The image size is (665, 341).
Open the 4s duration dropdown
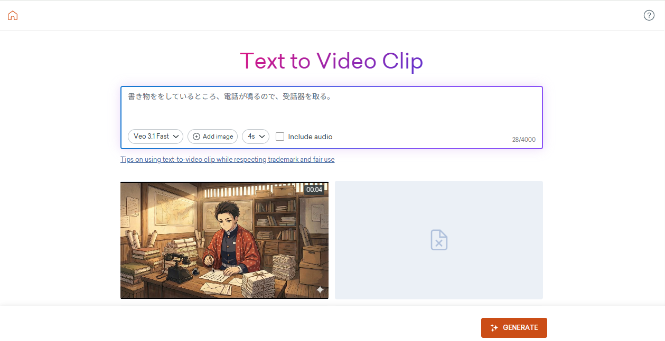pyautogui.click(x=256, y=137)
